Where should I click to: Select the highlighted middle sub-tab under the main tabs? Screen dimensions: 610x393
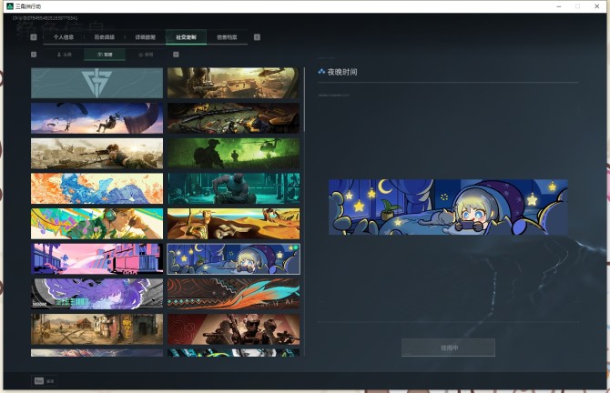pos(105,55)
